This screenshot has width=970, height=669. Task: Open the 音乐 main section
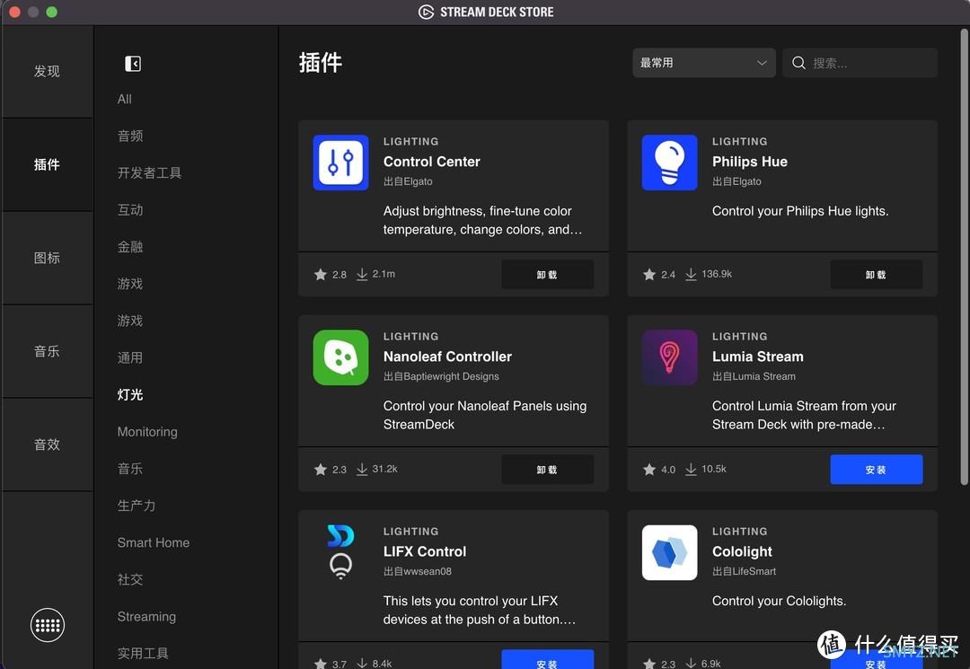pyautogui.click(x=47, y=351)
